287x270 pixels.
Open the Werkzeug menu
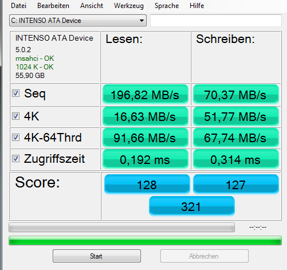tap(129, 6)
